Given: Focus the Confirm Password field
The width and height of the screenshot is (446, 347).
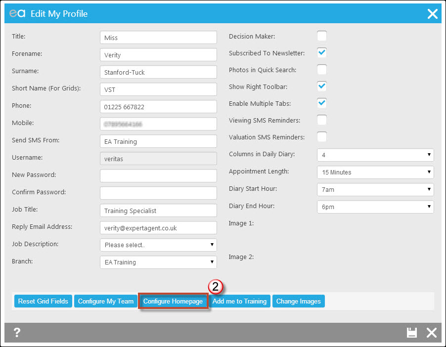Looking at the screenshot, I should click(158, 193).
